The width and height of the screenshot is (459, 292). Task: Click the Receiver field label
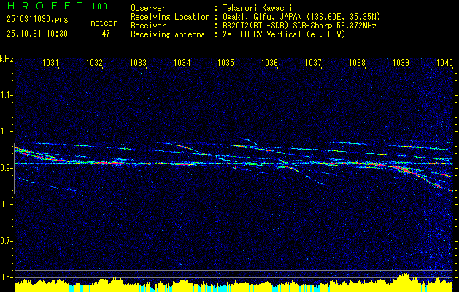click(148, 26)
